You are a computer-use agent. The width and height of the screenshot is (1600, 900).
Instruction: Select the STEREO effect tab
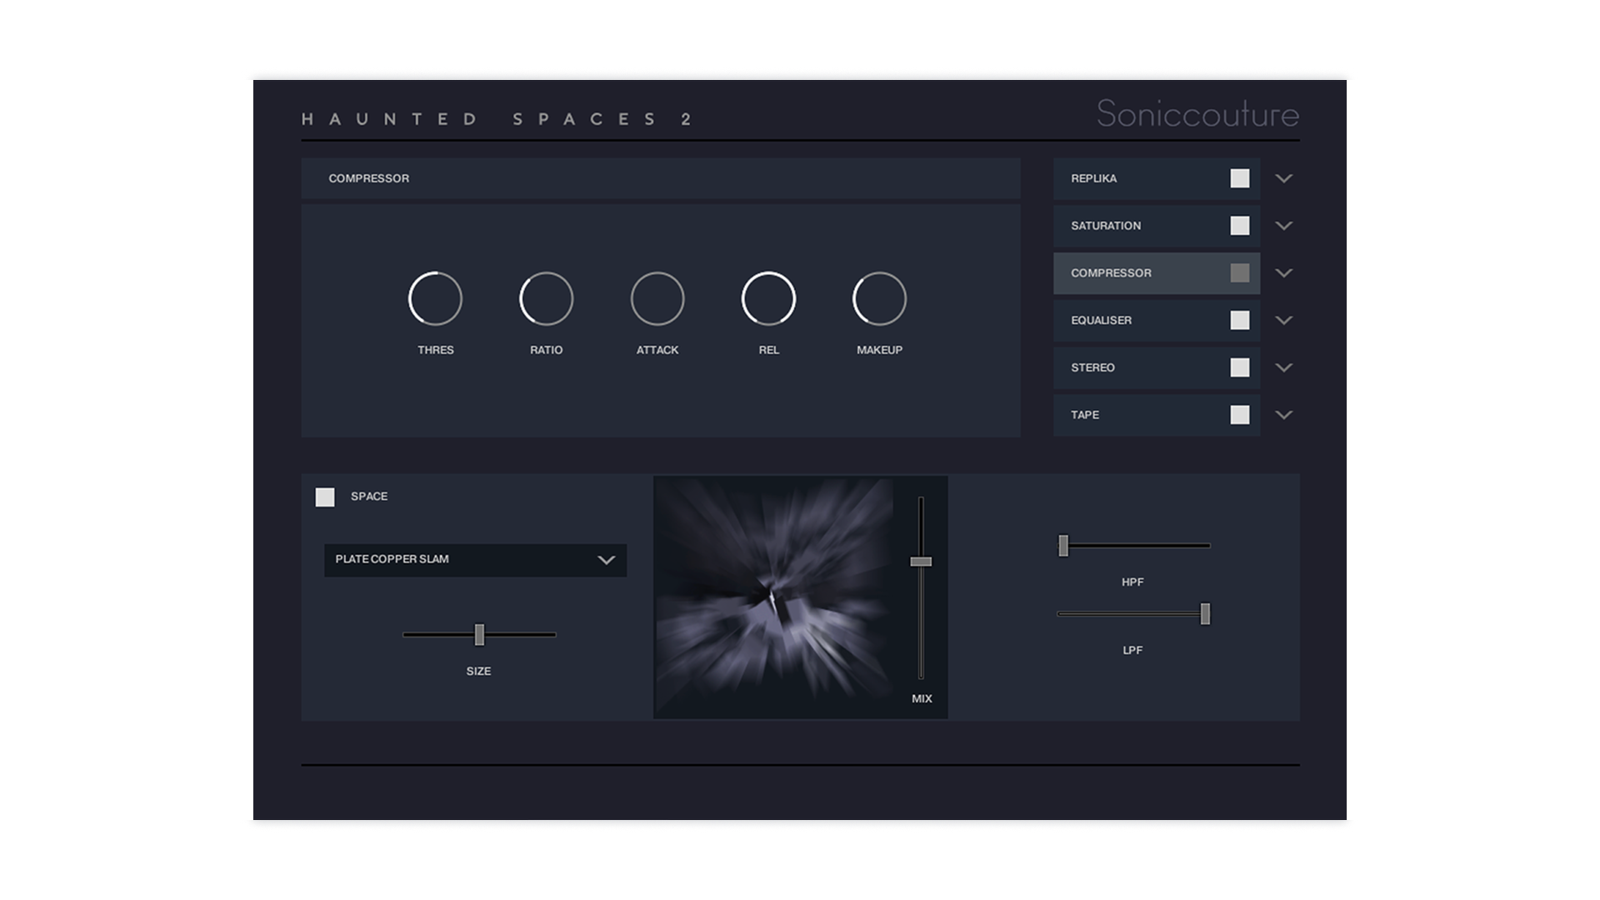(1157, 367)
